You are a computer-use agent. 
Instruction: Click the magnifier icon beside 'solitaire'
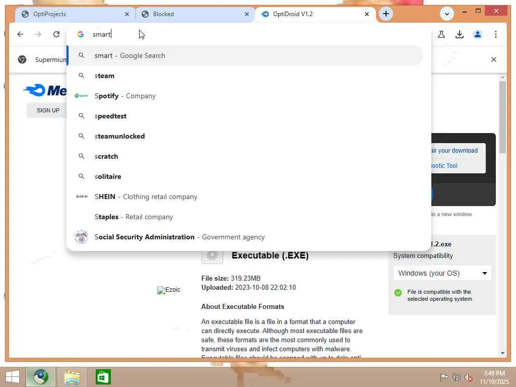(81, 176)
